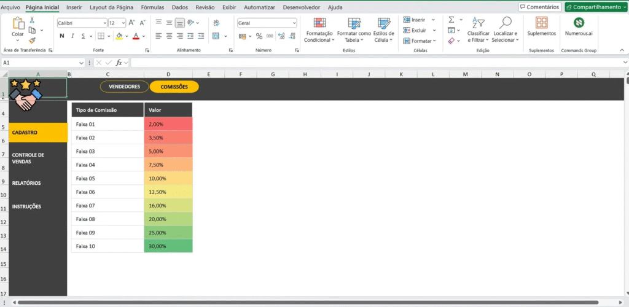Click the VENDEDORES button in the sheet
Viewport: 629px width, 307px height.
(124, 87)
